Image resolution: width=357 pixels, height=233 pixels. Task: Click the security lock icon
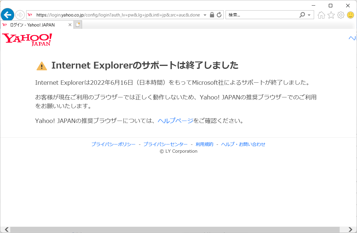(x=212, y=15)
